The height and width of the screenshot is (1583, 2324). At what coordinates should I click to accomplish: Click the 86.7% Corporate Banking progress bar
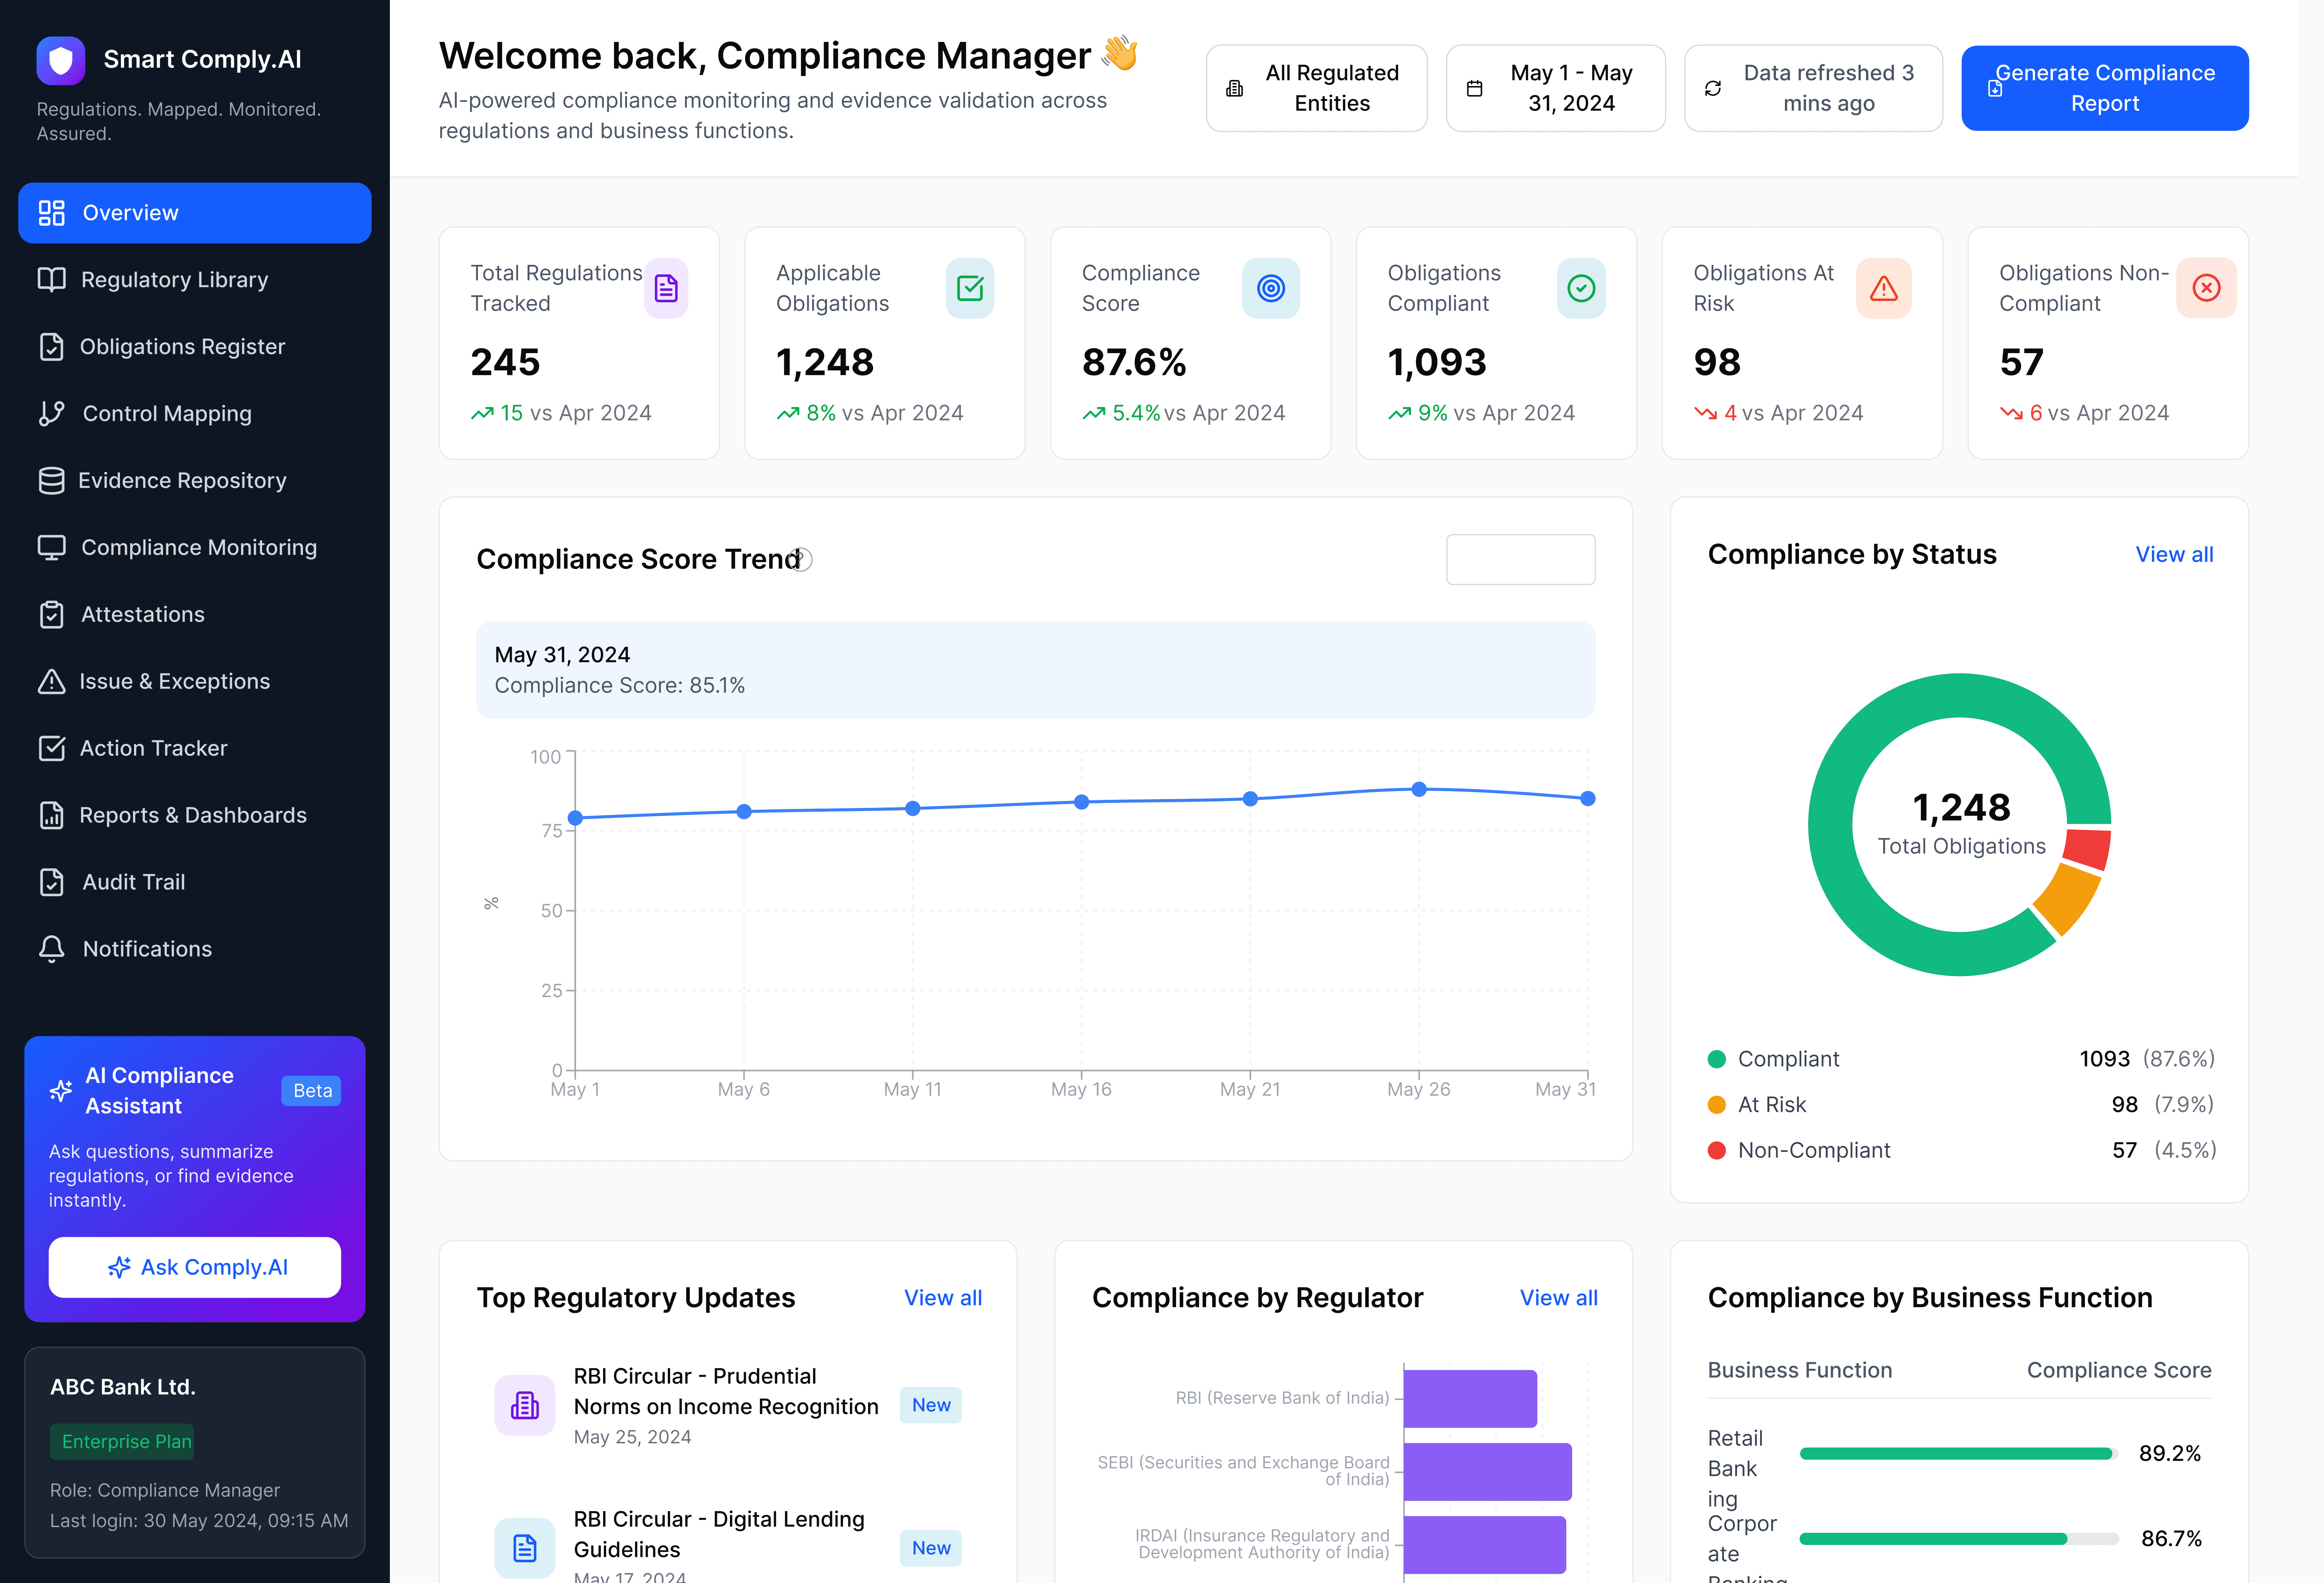1958,1539
